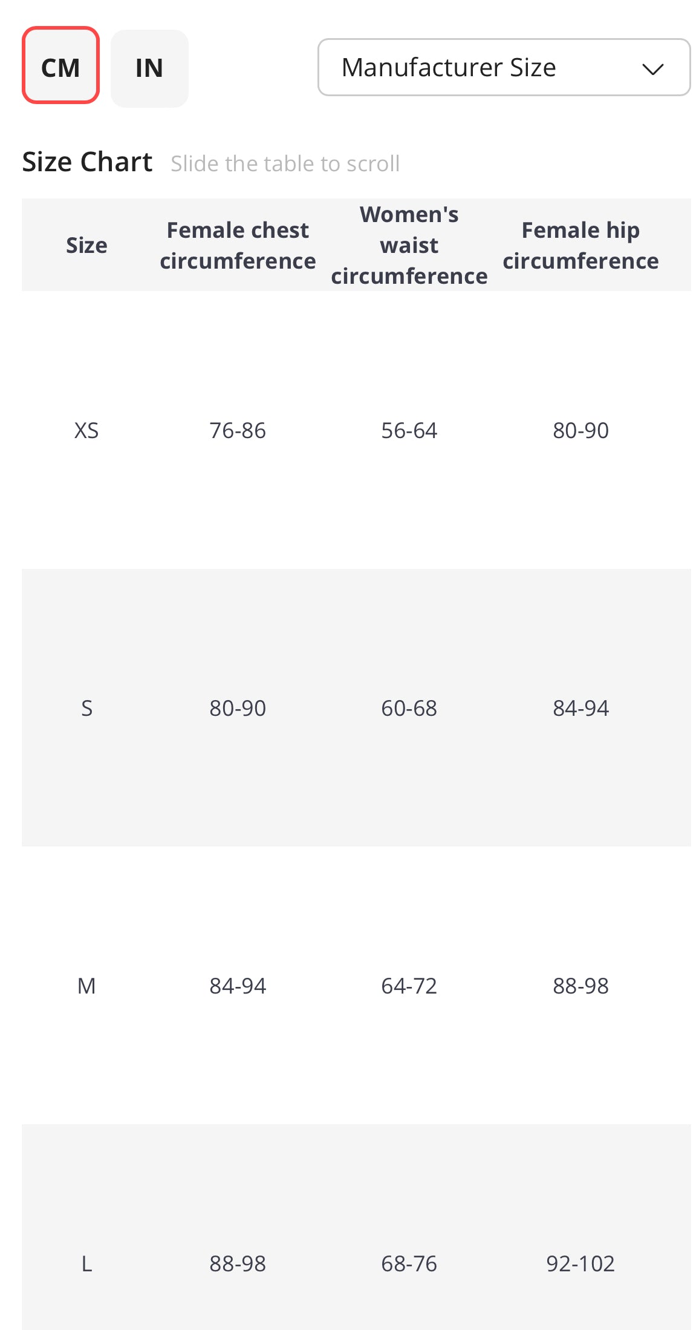Select the 92-102 hip measurement cell
Screen dimensions: 699x1330
(x=580, y=1263)
